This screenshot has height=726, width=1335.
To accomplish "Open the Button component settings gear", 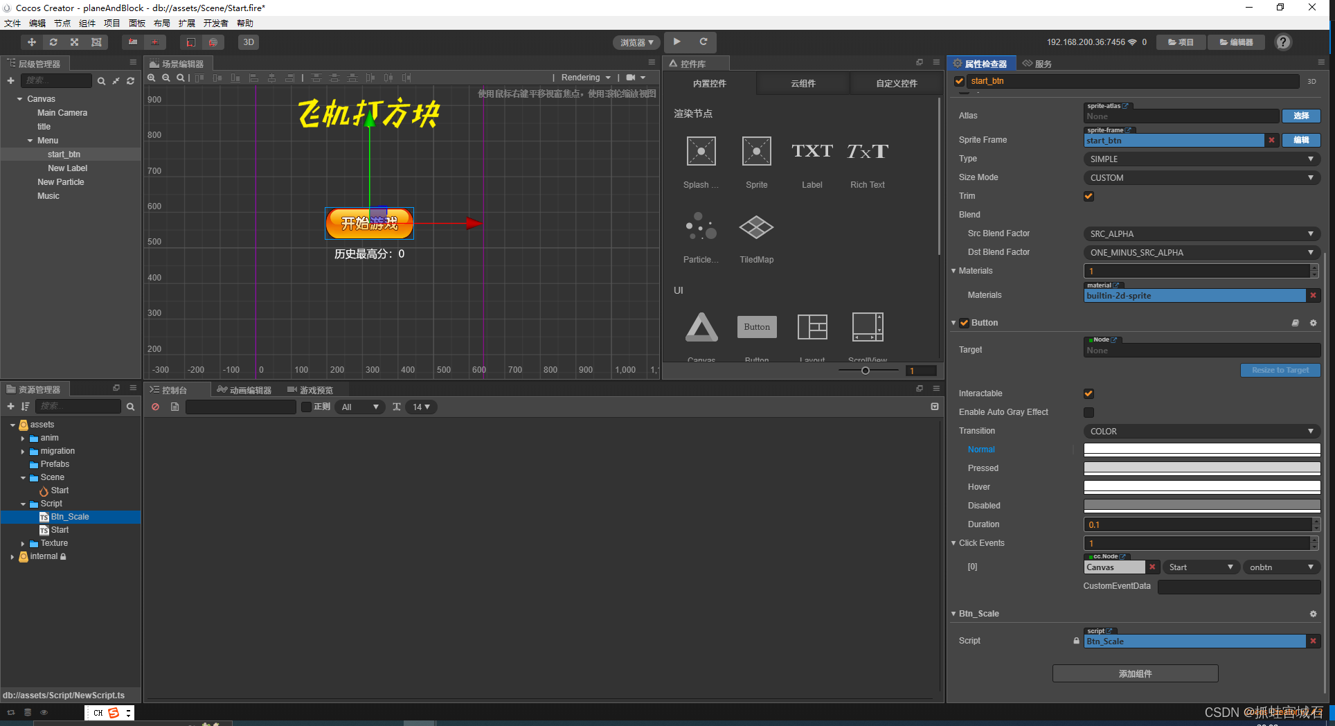I will coord(1313,323).
